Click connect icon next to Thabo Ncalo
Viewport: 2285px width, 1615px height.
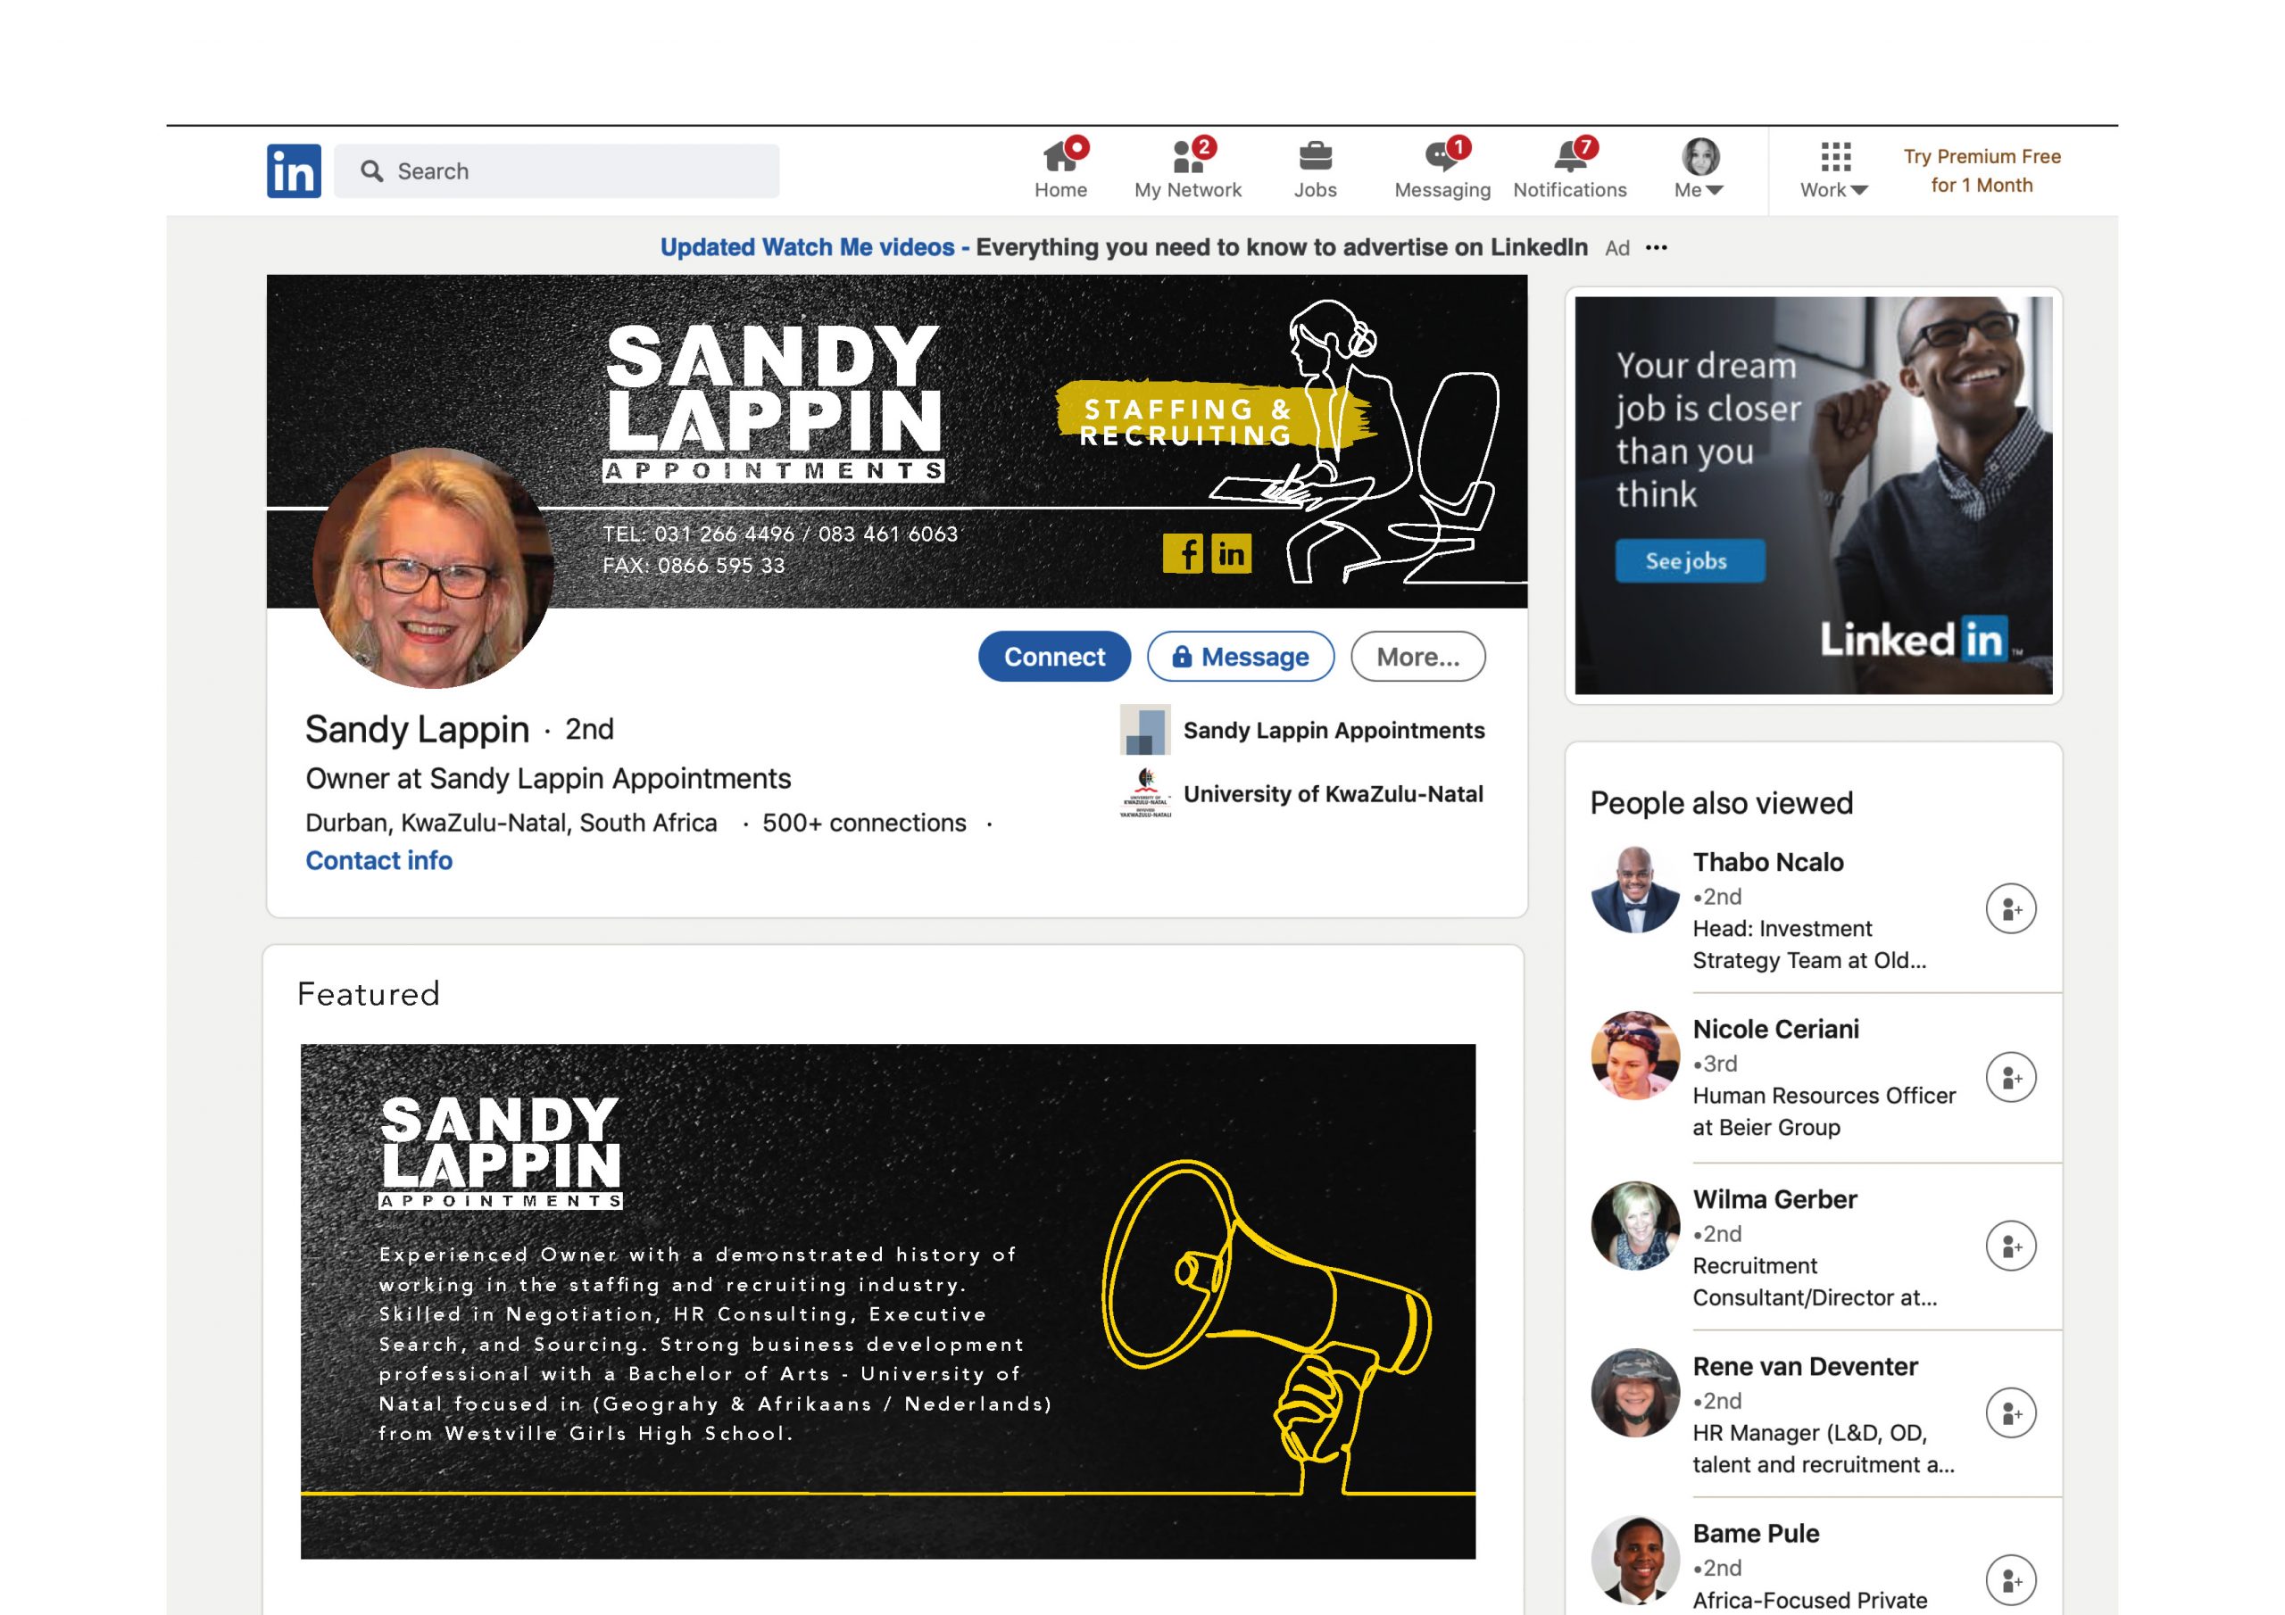point(2010,908)
